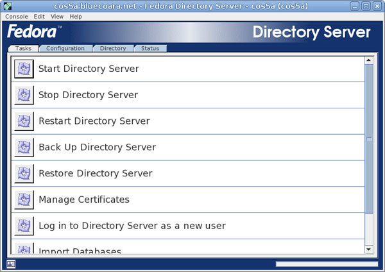Switch to the Tasks tab
The height and width of the screenshot is (272, 385).
(23, 48)
